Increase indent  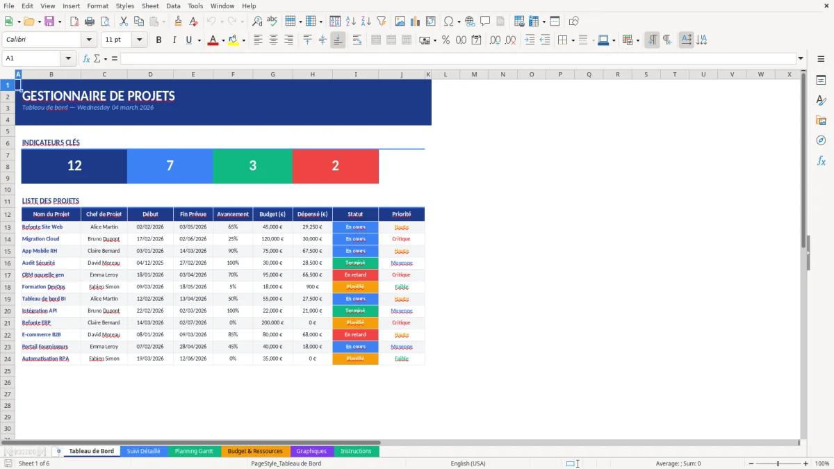pos(530,40)
